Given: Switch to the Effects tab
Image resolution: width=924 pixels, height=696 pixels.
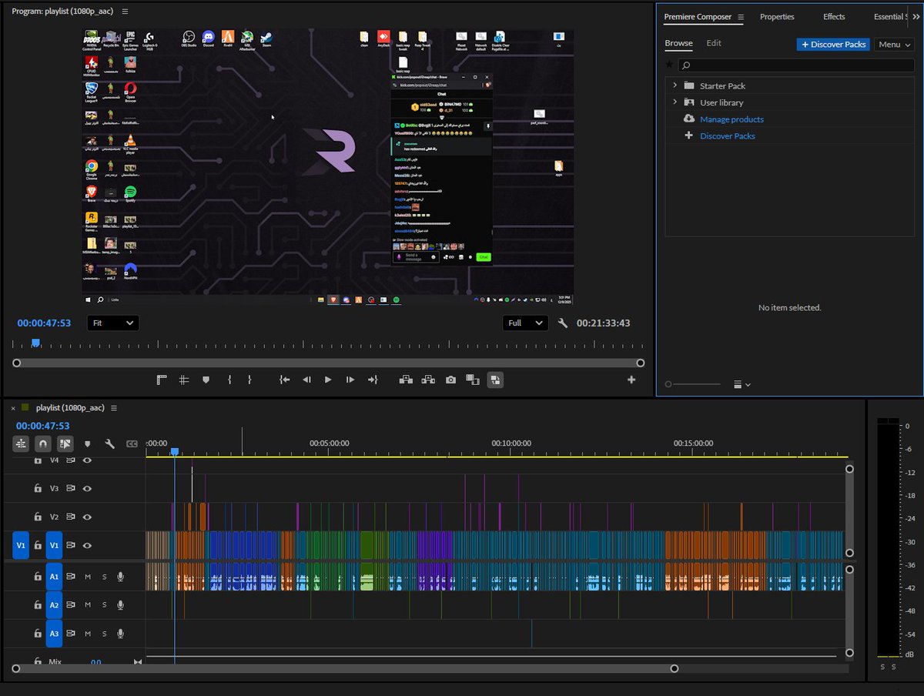Looking at the screenshot, I should click(834, 17).
